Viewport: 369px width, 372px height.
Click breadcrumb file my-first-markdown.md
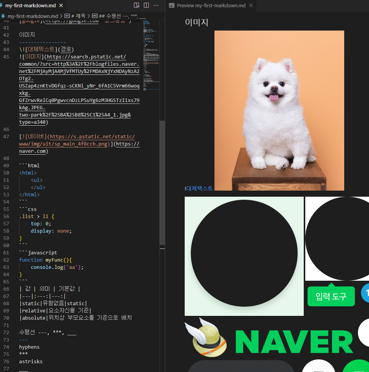click(x=33, y=16)
